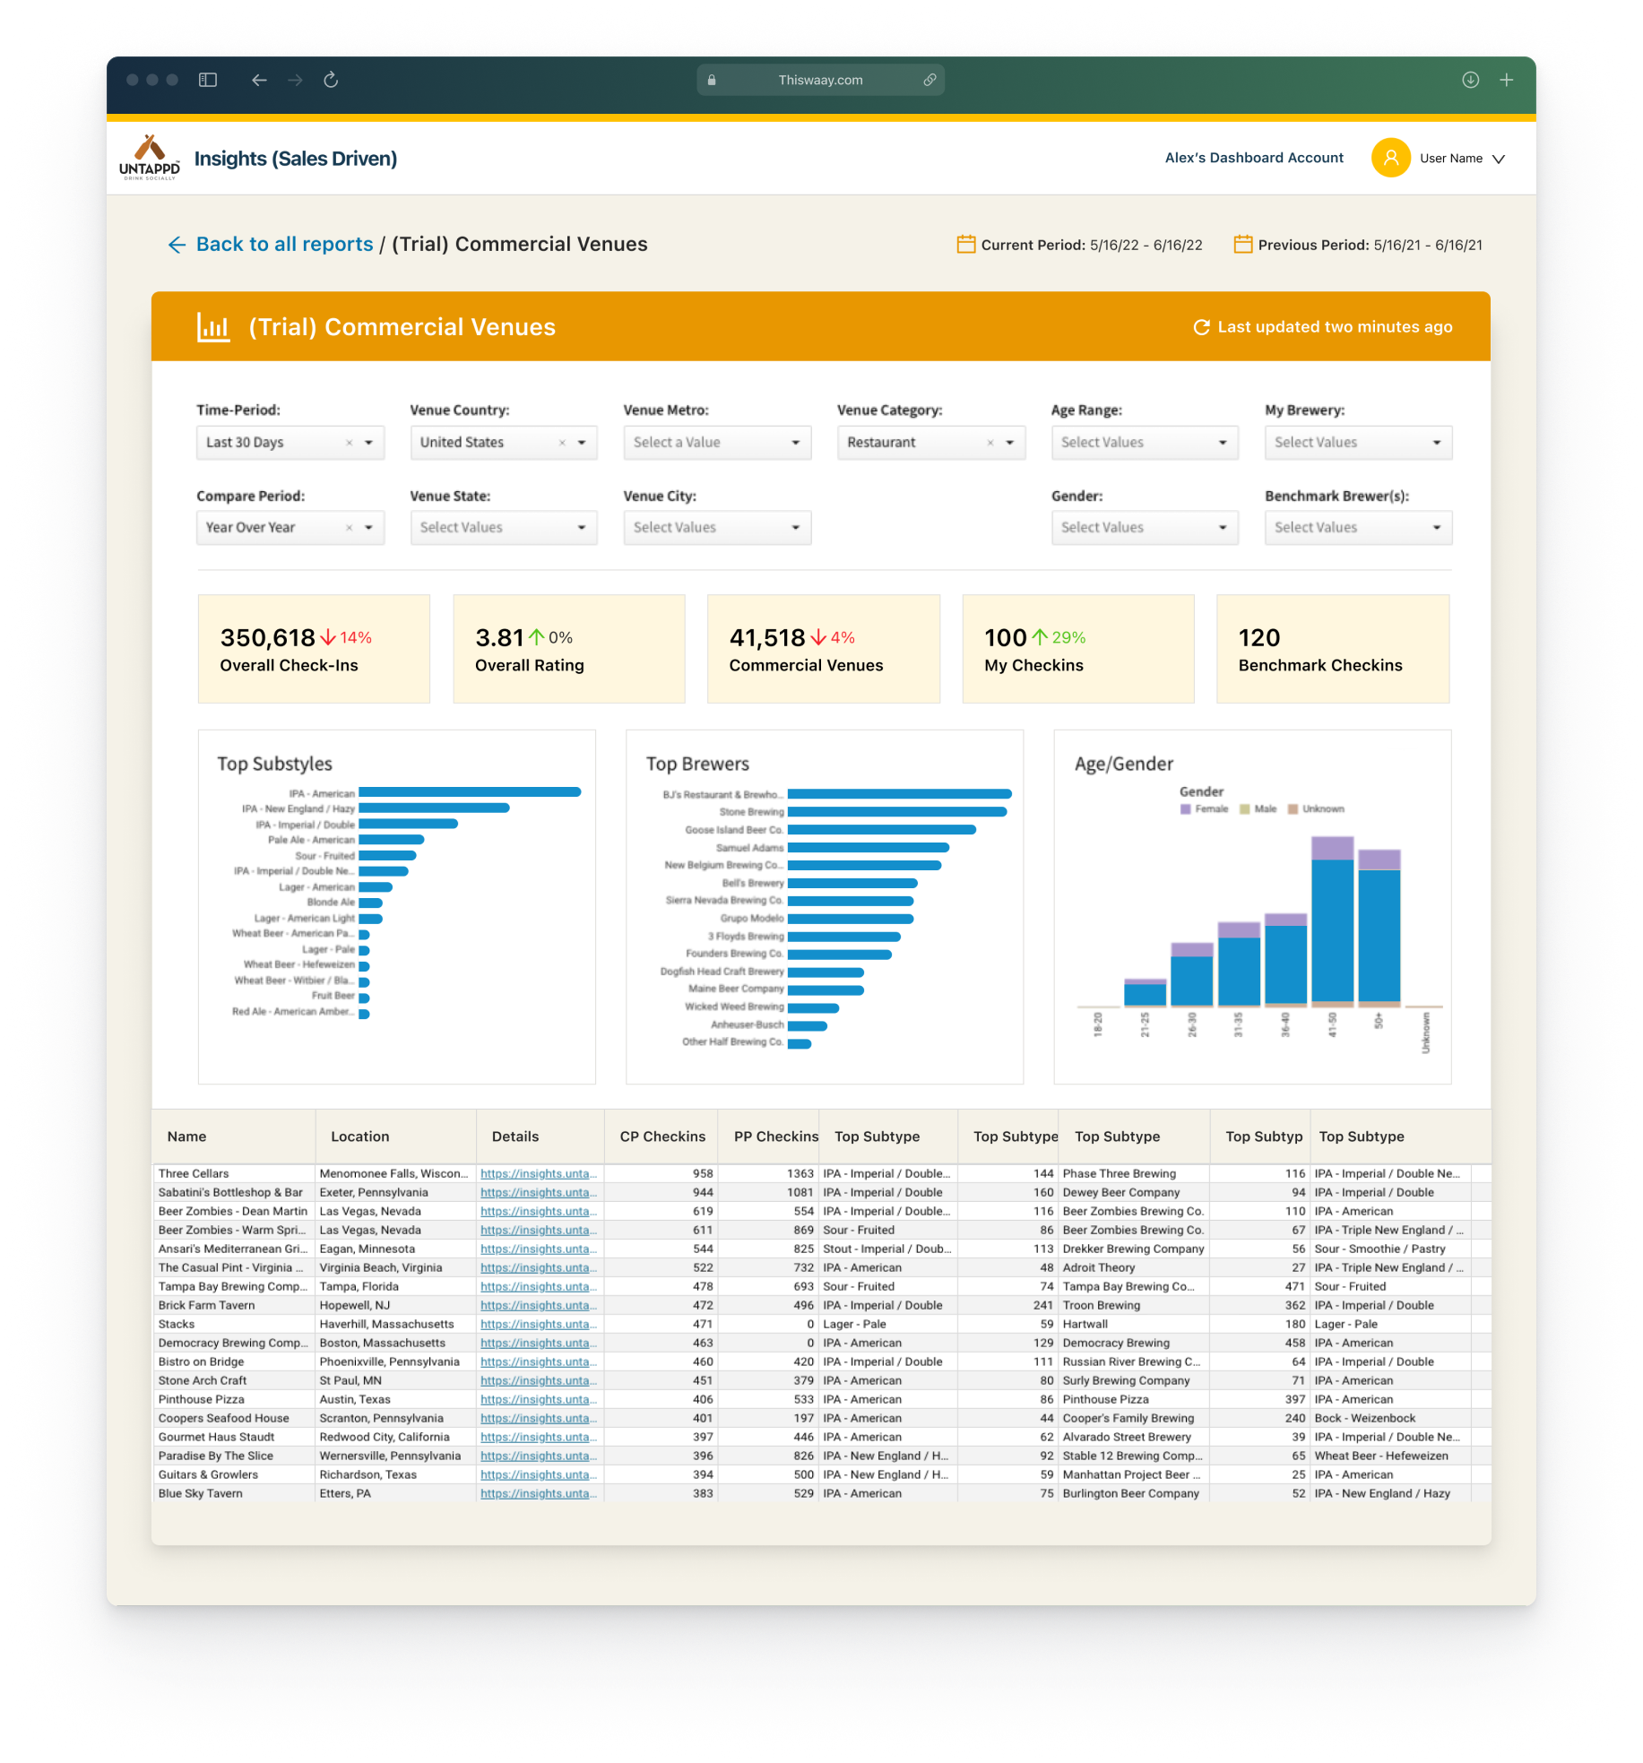Clear the Restaurant venue category value
1643x1763 pixels.
[x=990, y=443]
